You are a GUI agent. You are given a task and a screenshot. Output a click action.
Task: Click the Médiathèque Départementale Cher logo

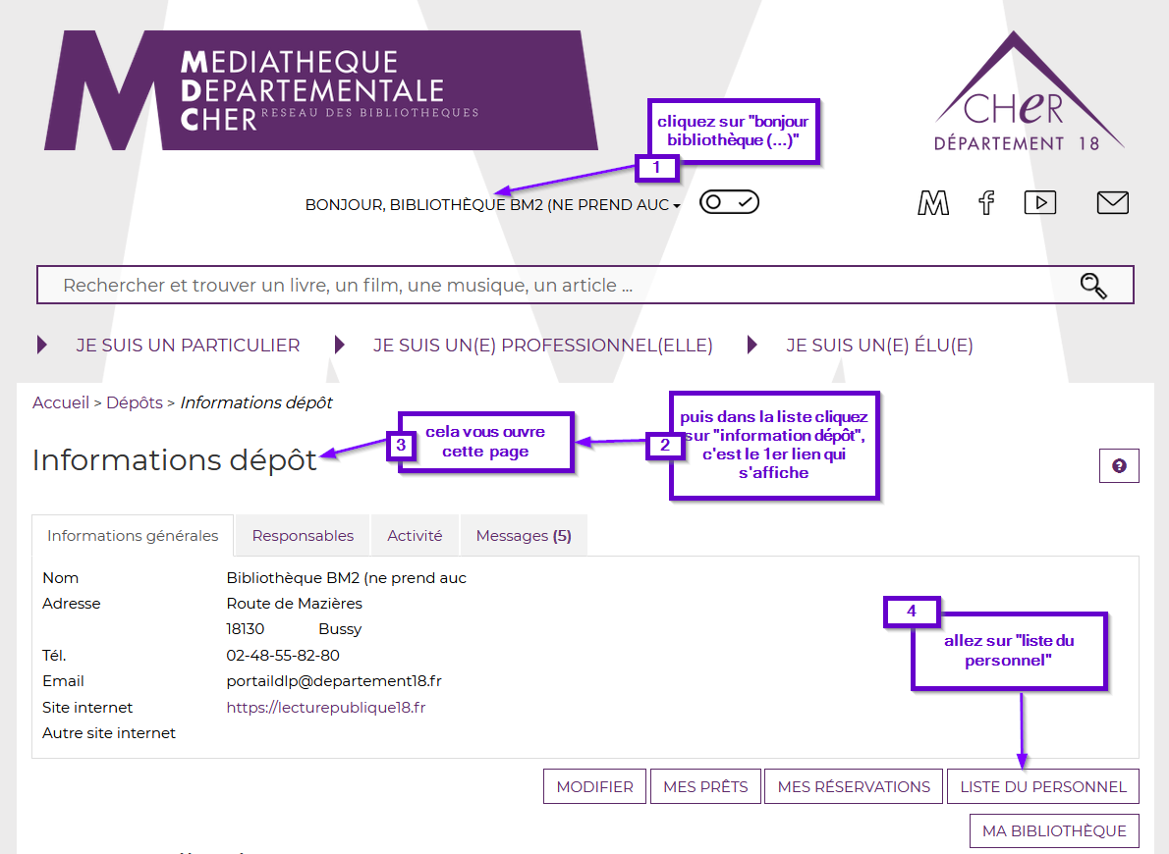click(x=319, y=90)
